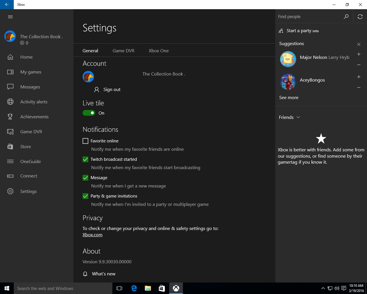The image size is (367, 294).
Task: Click Start a party beta
Action: 298,31
